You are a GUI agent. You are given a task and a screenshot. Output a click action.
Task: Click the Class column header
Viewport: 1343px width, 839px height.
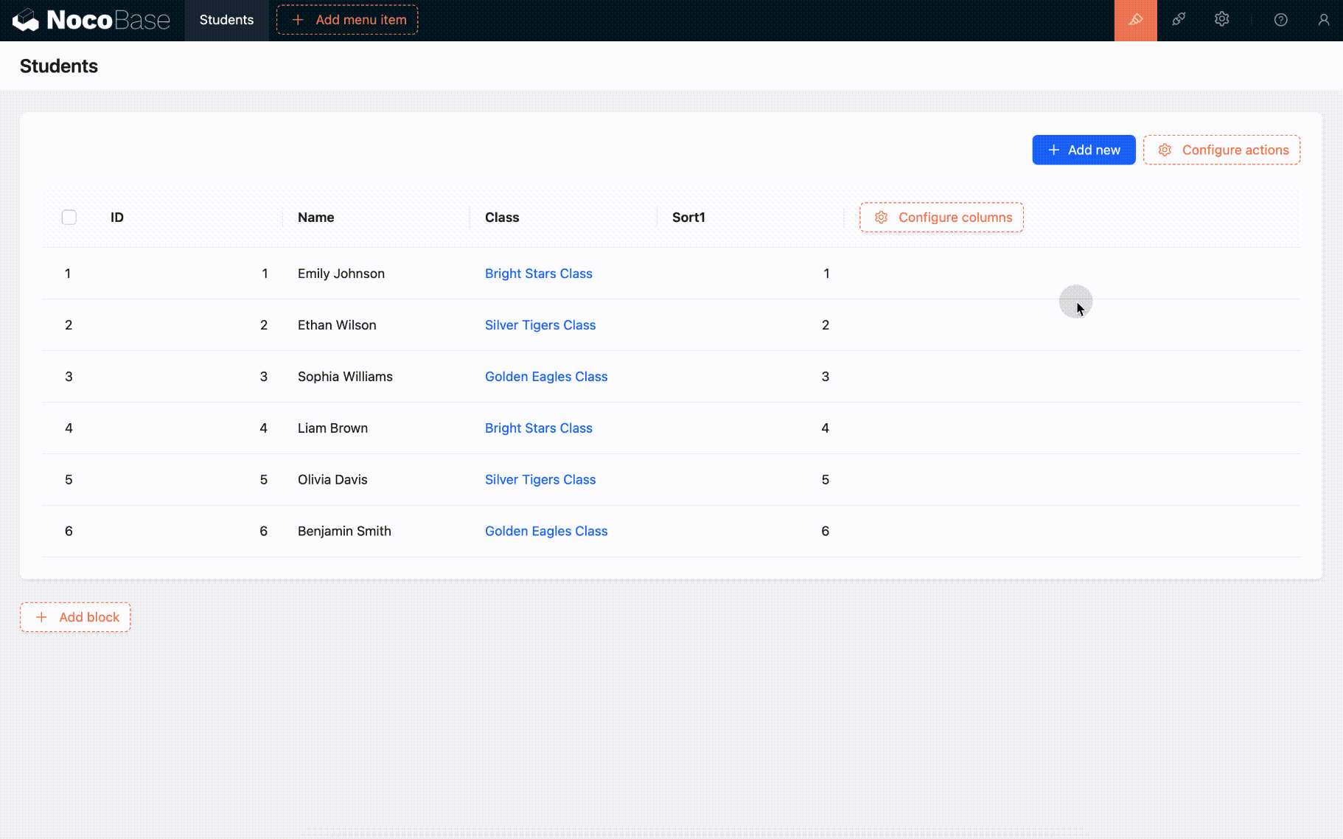(501, 217)
